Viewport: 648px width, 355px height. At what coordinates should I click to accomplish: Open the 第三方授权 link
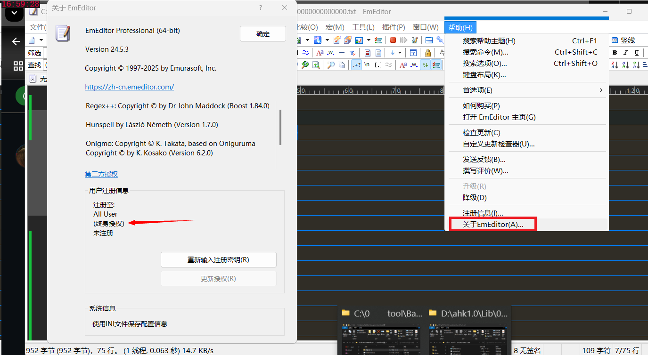click(x=101, y=174)
